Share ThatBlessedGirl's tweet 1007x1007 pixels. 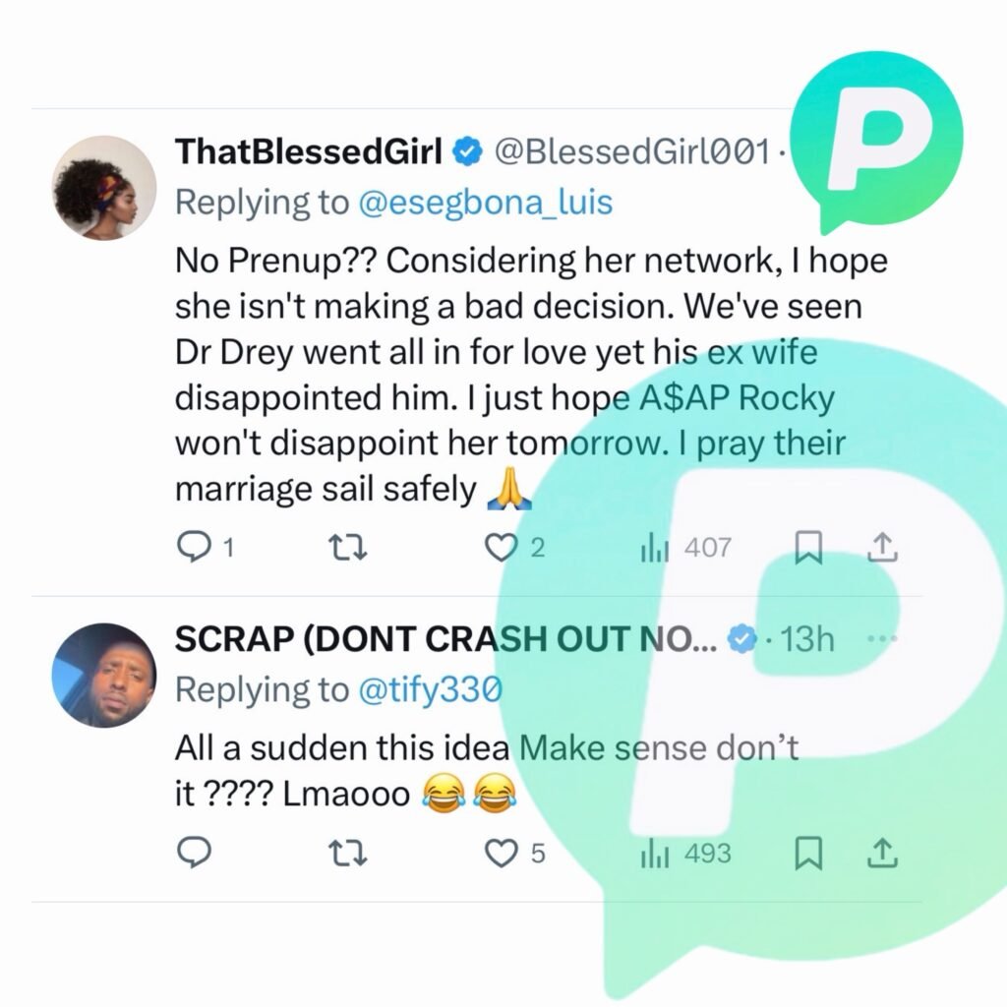pos(882,547)
